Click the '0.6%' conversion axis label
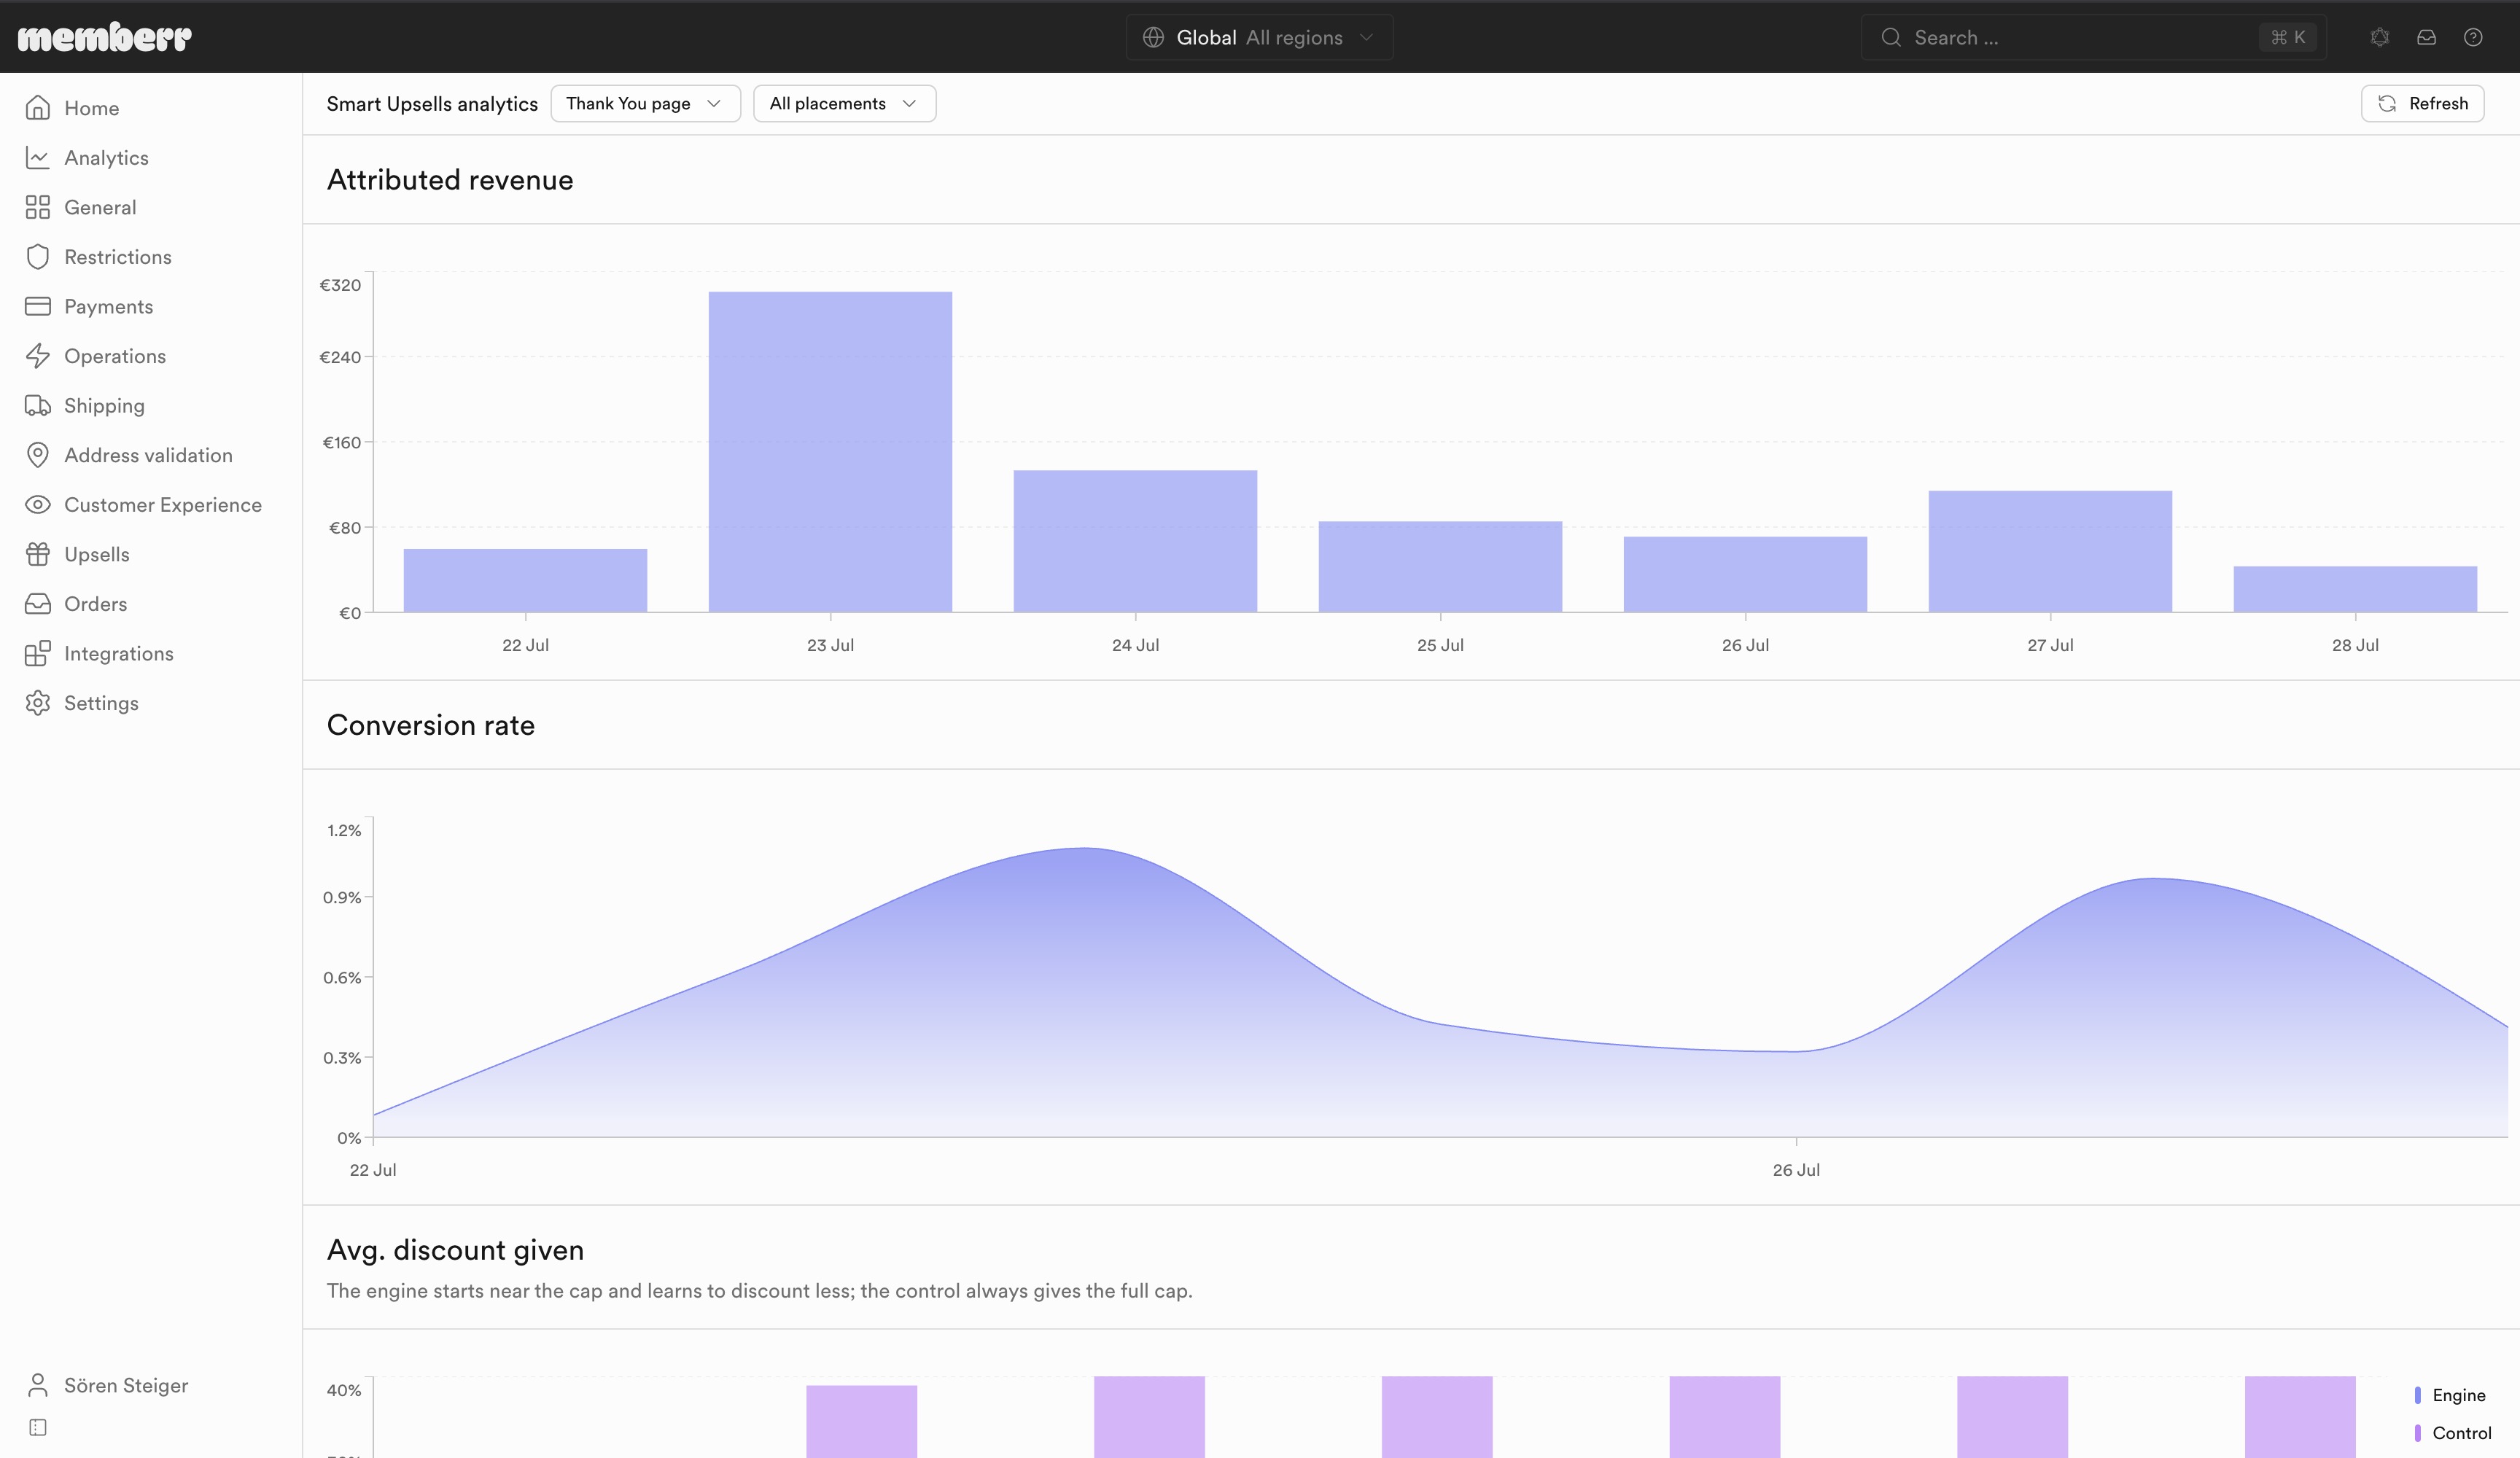 click(342, 978)
